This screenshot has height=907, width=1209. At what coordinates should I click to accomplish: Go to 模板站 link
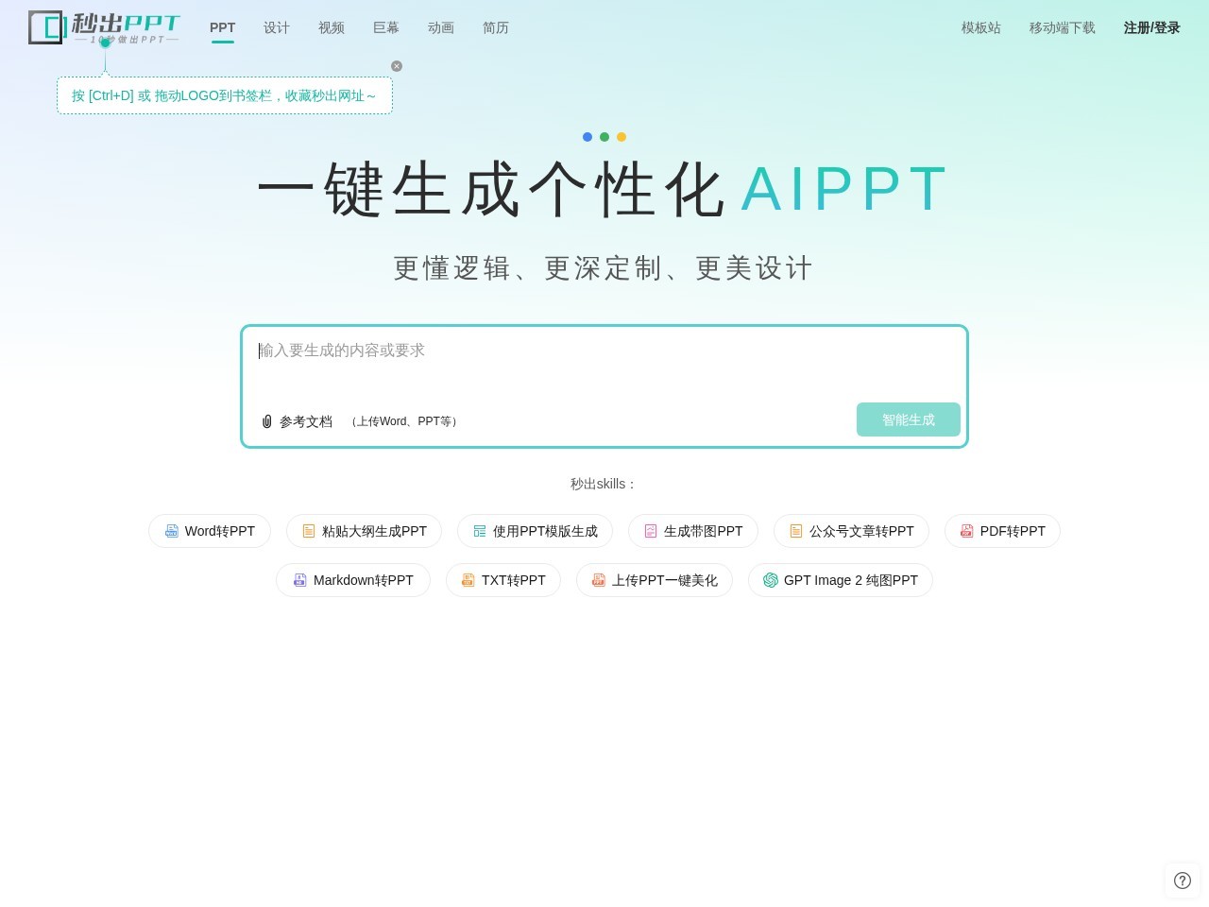tap(981, 27)
